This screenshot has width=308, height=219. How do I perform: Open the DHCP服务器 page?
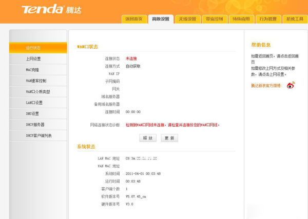click(x=38, y=125)
